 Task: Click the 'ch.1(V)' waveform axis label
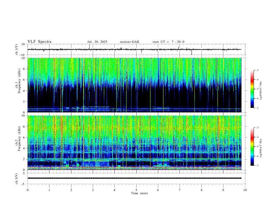(17, 49)
